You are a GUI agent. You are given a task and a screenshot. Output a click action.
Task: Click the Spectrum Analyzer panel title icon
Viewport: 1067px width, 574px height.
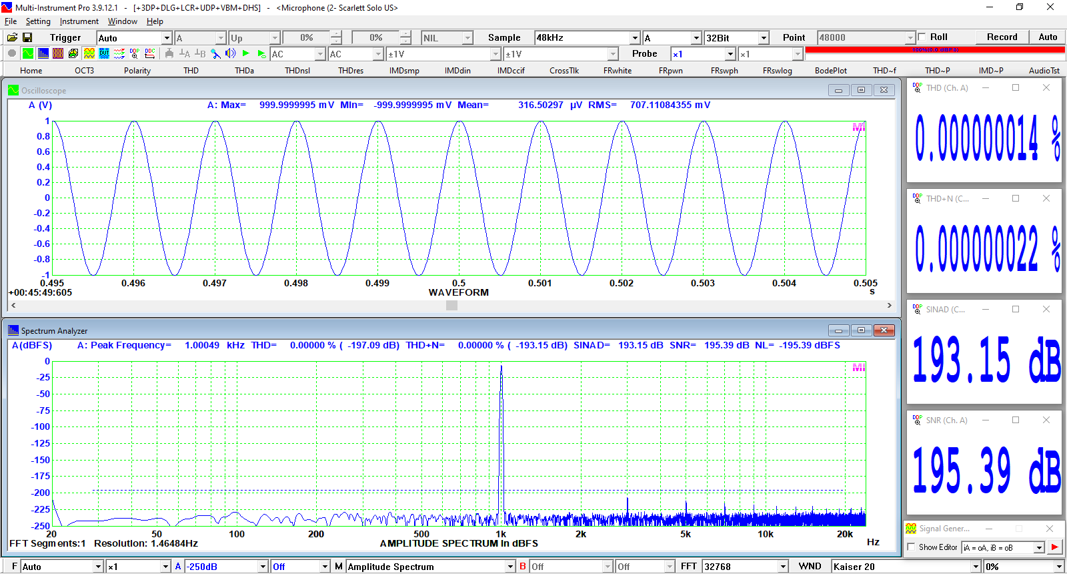click(x=13, y=330)
